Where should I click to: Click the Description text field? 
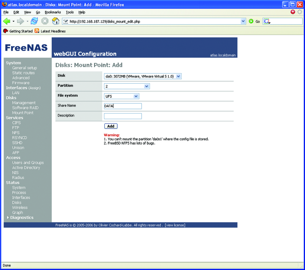pos(123,116)
